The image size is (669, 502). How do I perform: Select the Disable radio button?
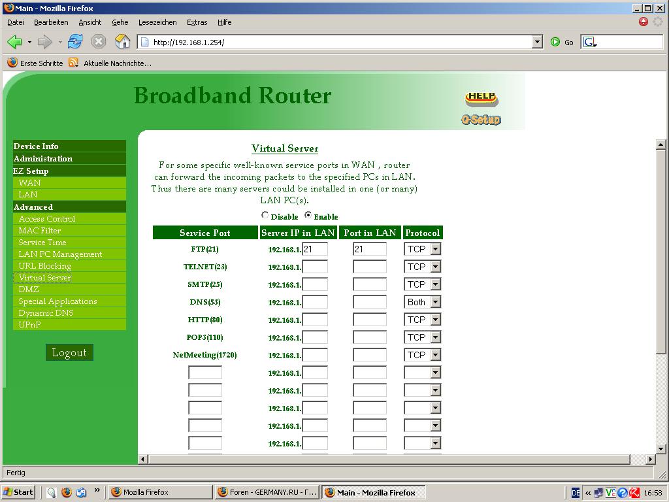265,215
